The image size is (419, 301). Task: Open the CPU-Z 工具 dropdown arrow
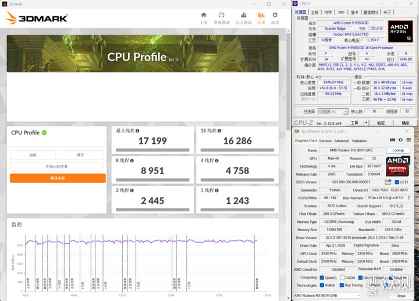(x=367, y=123)
